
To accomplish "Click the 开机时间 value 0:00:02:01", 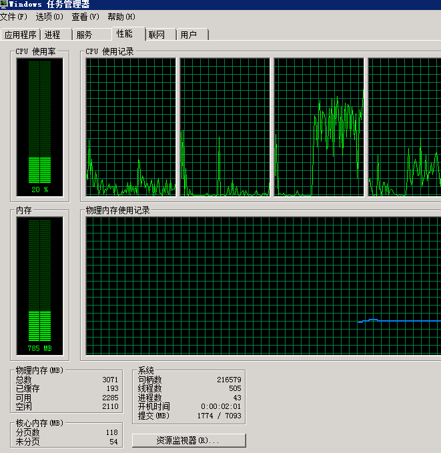I will point(221,406).
